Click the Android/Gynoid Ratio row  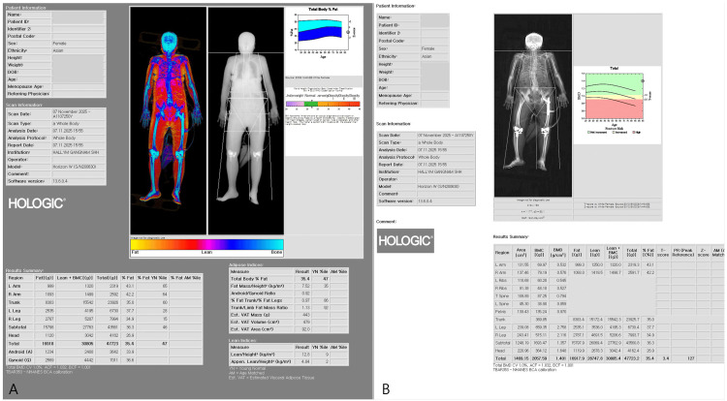(289, 293)
